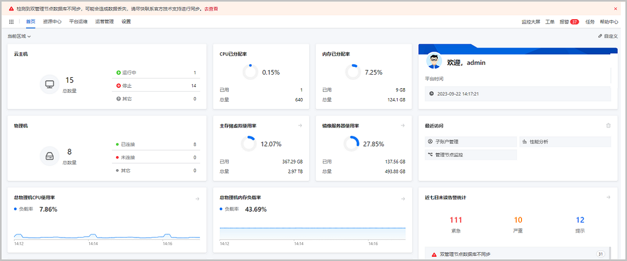Open 管理节点监控 shortcut

(x=449, y=155)
